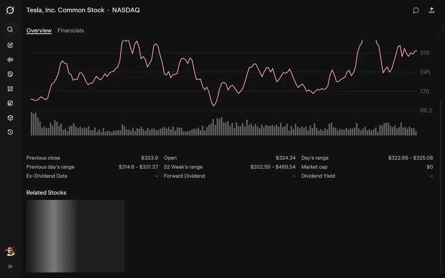Click the "$323.9" previous close value
This screenshot has height=278, width=445.
coord(149,158)
